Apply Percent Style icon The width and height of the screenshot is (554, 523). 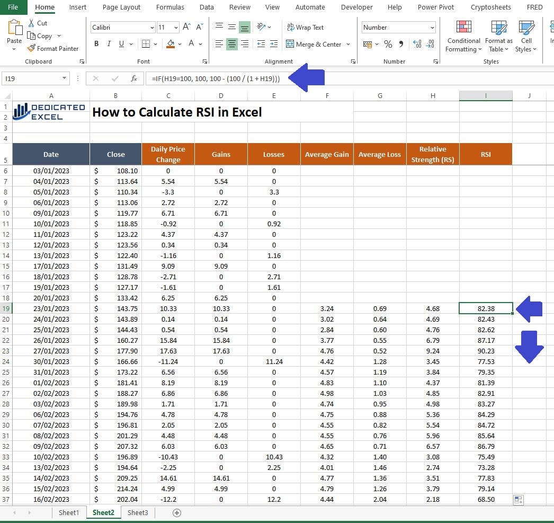[x=388, y=44]
